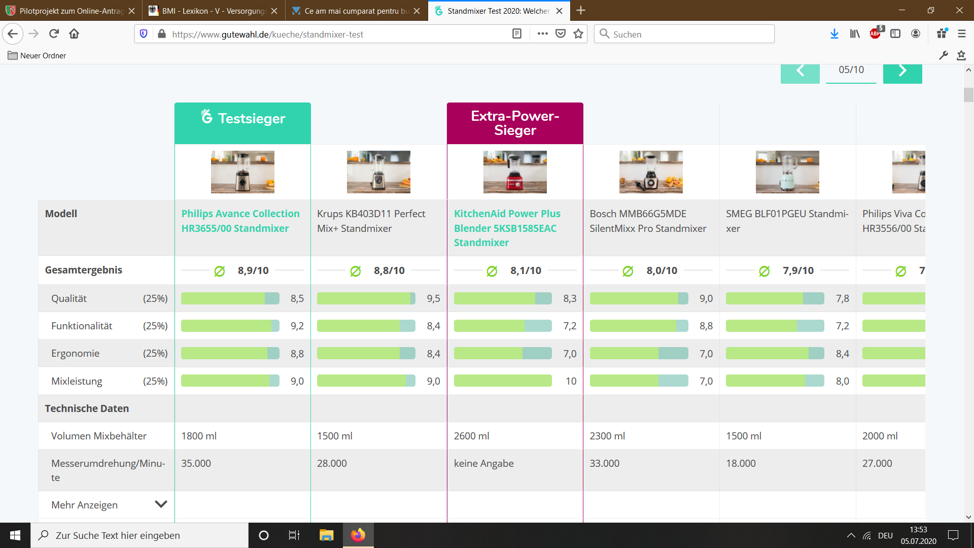
Task: Close the Standmixer Test 2020 tab
Action: 560,11
